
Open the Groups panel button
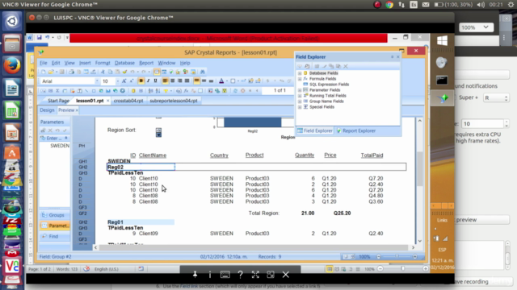[x=54, y=215]
